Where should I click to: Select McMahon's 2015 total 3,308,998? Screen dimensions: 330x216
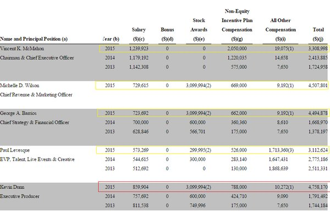(x=318, y=48)
